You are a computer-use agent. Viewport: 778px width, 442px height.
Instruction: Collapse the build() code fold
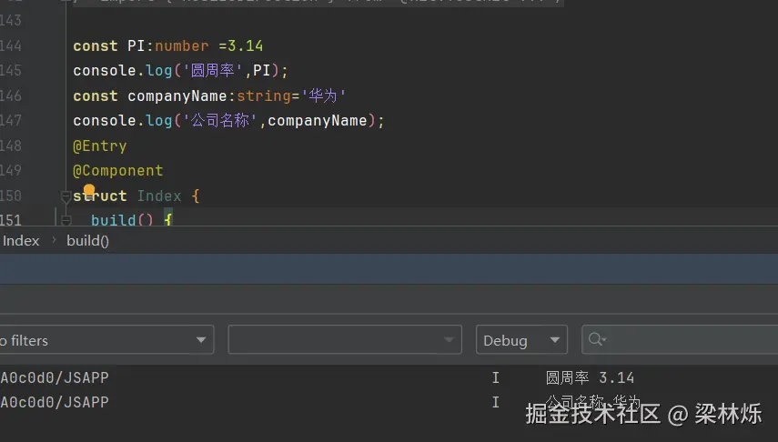pyautogui.click(x=66, y=220)
